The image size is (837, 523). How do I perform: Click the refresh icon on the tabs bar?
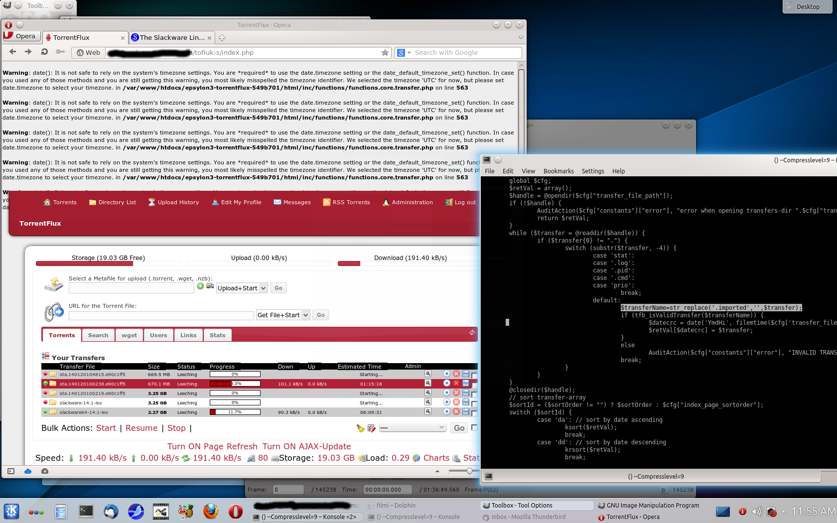pos(472,333)
